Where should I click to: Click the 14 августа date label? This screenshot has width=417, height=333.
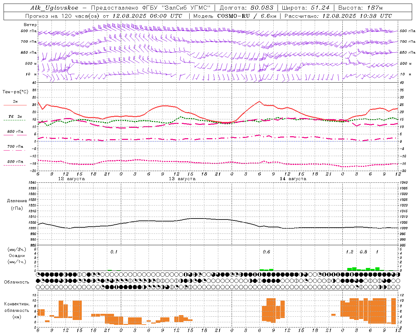point(293,179)
